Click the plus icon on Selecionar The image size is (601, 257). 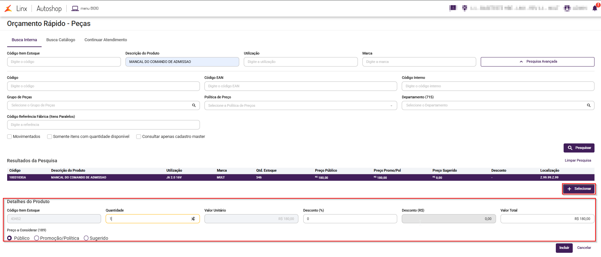(569, 189)
